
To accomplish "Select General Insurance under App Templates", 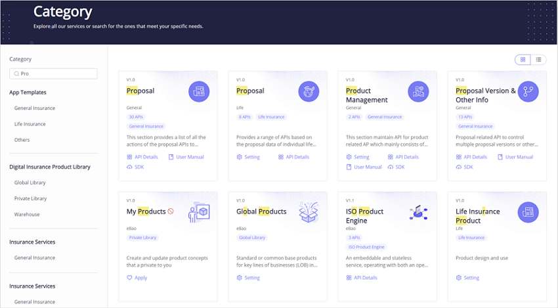I will pos(35,108).
